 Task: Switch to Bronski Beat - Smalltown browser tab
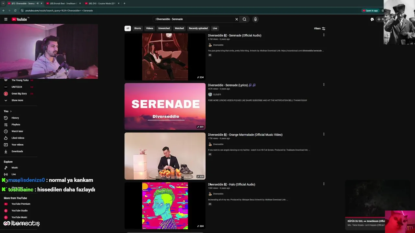click(x=63, y=4)
